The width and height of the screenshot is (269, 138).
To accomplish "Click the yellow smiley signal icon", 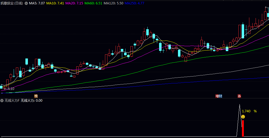I will [x=243, y=117].
